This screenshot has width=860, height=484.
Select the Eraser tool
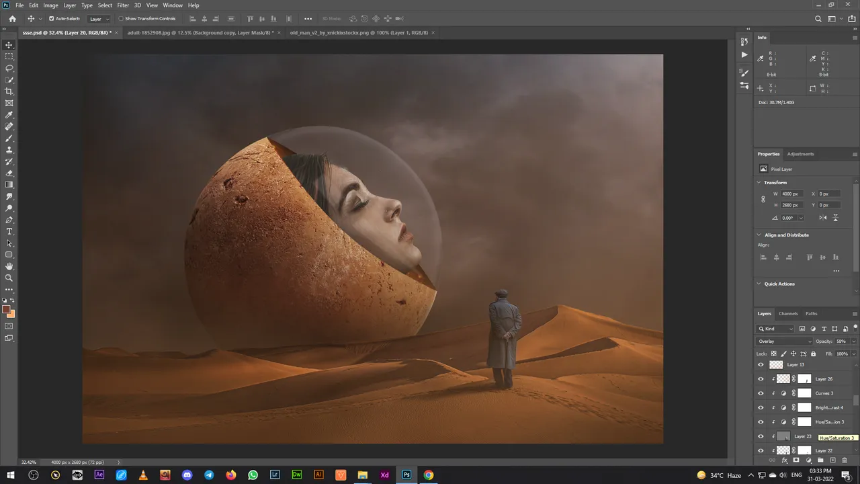click(9, 173)
